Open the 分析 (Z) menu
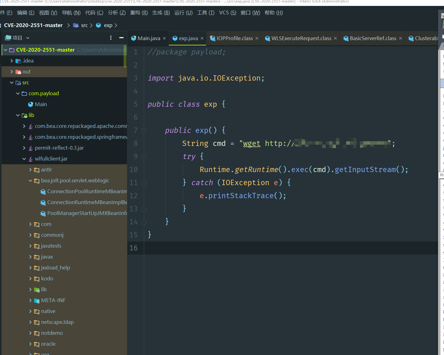This screenshot has height=355, width=444. [x=117, y=12]
